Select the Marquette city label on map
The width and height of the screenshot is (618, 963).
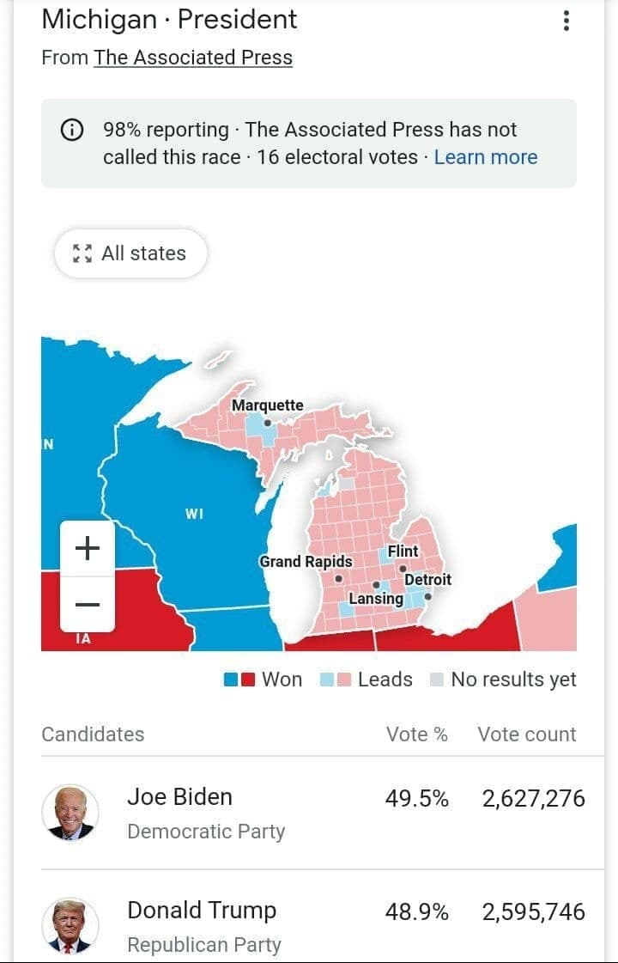click(267, 405)
